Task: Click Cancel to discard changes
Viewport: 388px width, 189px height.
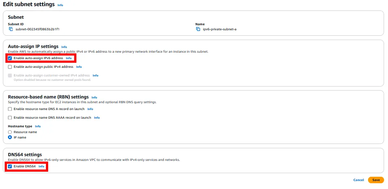Action: pyautogui.click(x=358, y=180)
